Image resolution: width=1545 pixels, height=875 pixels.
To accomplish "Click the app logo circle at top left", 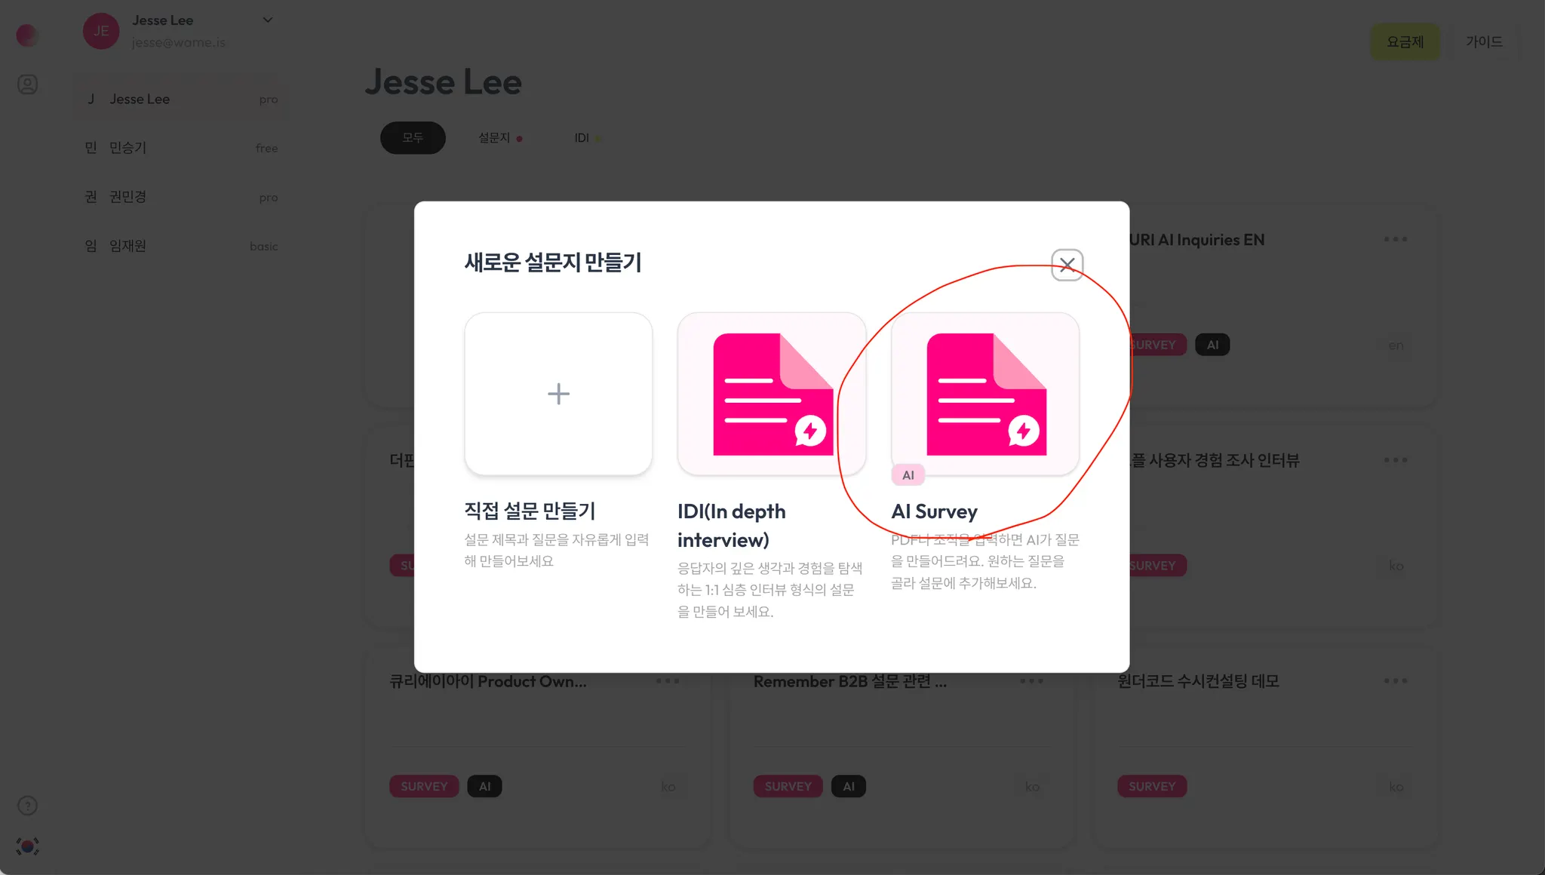I will tap(27, 35).
